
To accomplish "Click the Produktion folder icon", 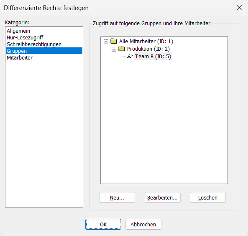I will 121,49.
